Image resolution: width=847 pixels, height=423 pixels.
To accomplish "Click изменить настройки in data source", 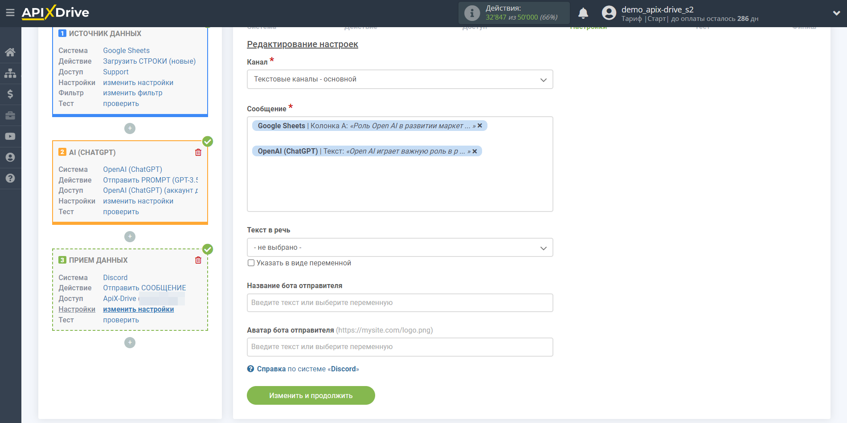I will [x=138, y=82].
